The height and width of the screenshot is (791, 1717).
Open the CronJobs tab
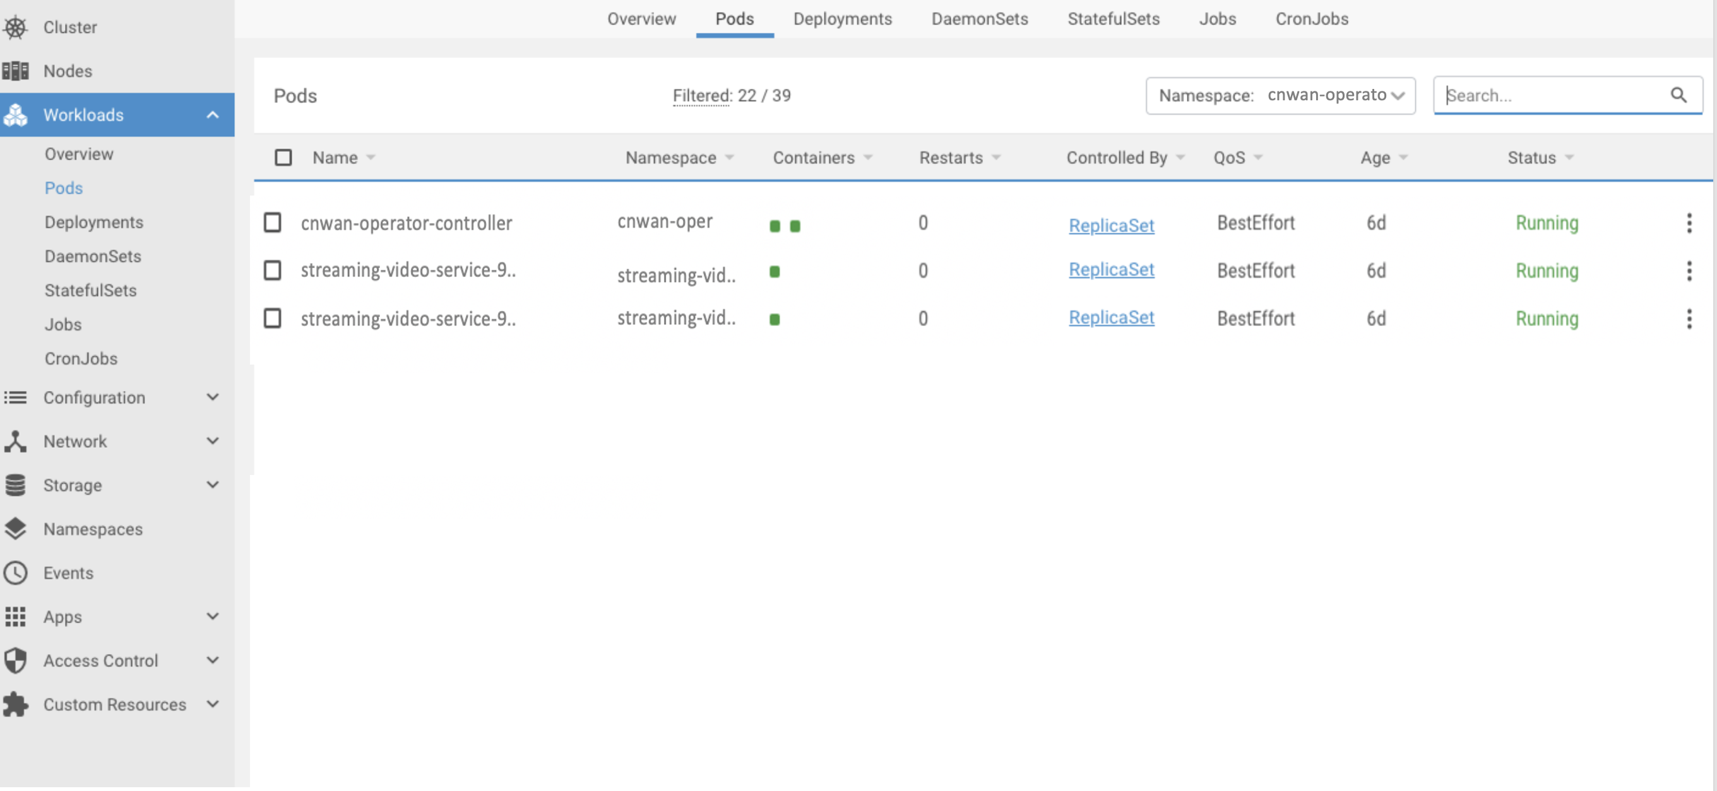point(1310,19)
